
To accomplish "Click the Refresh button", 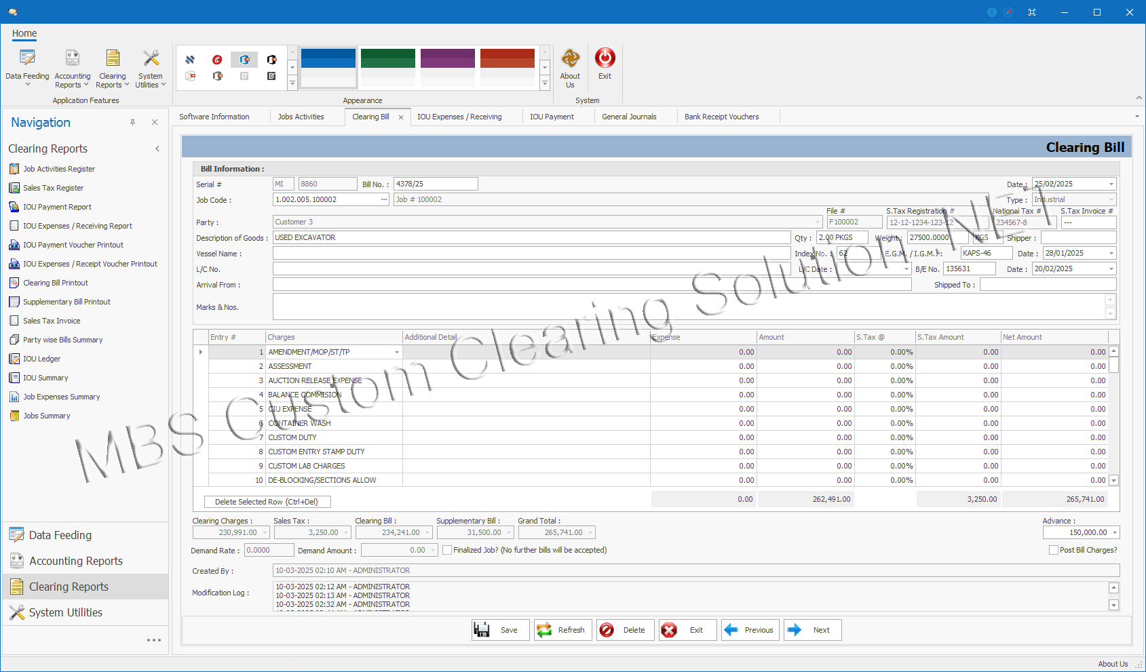I will coord(562,630).
